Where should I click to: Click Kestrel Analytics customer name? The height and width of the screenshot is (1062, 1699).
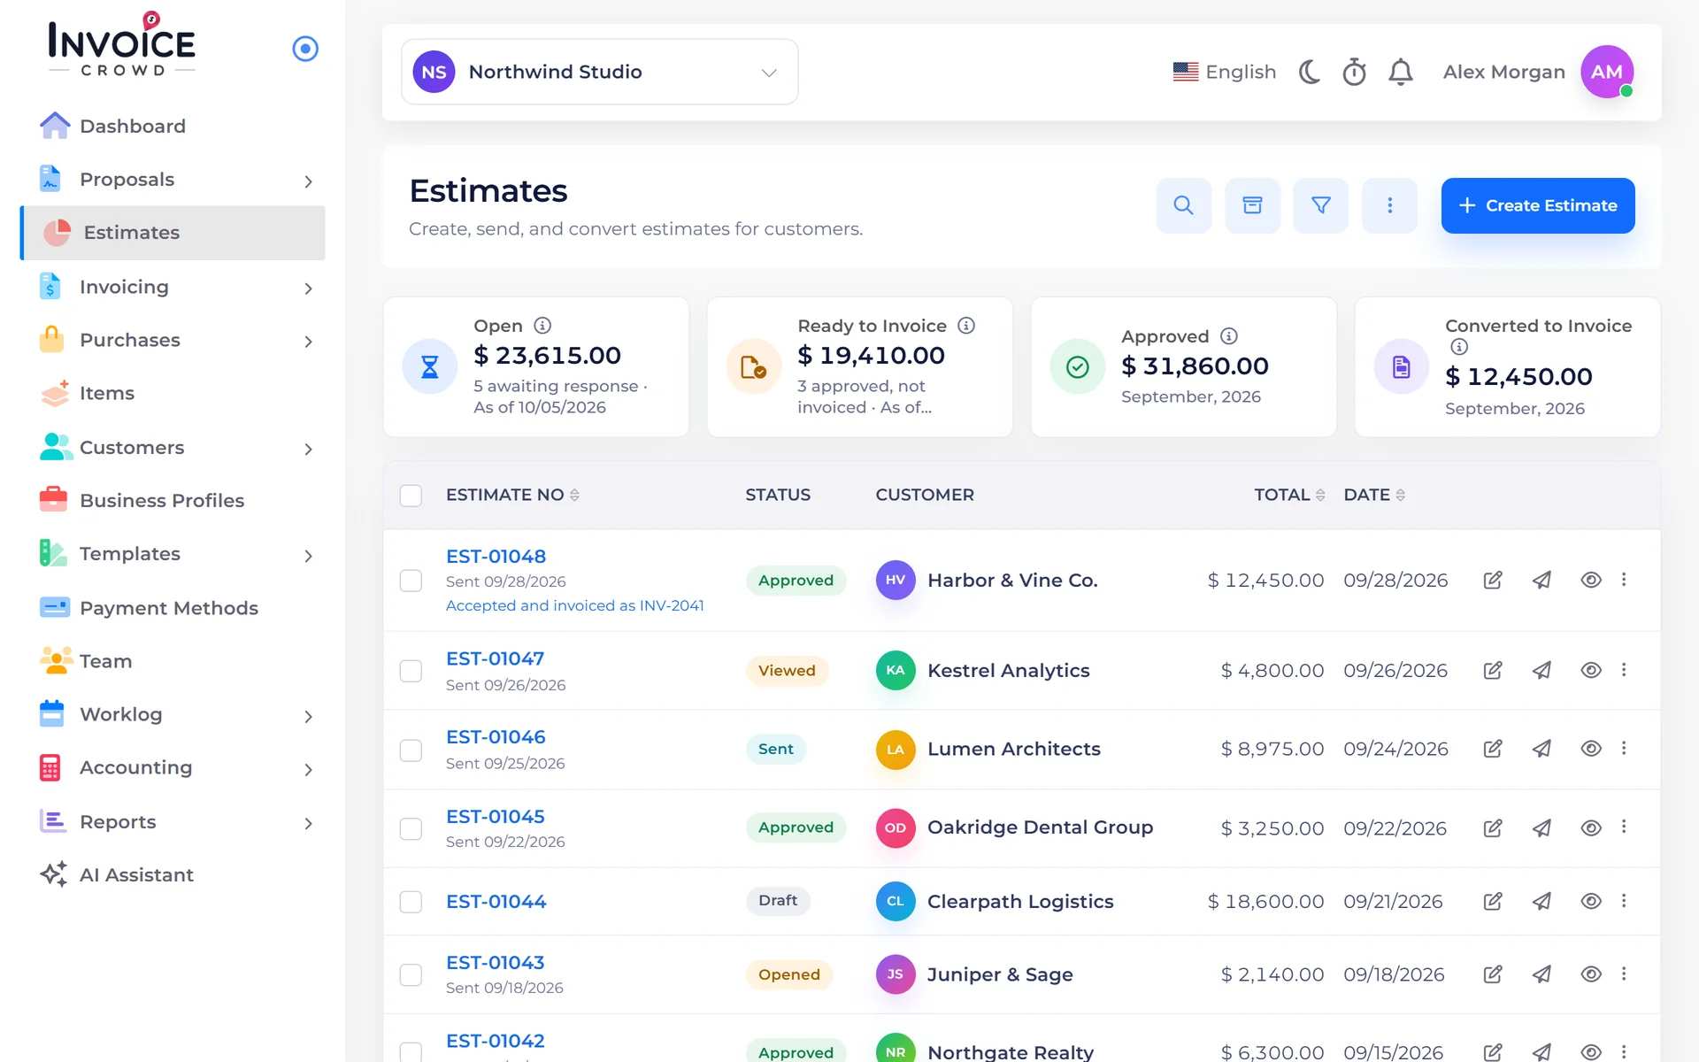(x=1008, y=671)
